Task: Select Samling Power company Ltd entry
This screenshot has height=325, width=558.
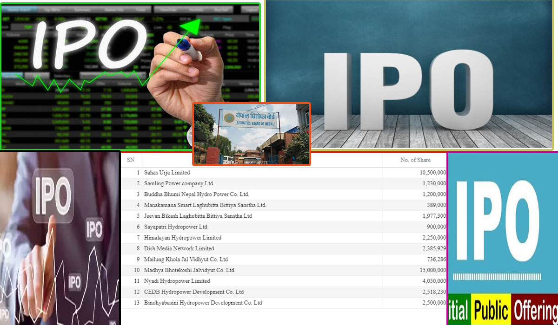Action: click(x=178, y=183)
